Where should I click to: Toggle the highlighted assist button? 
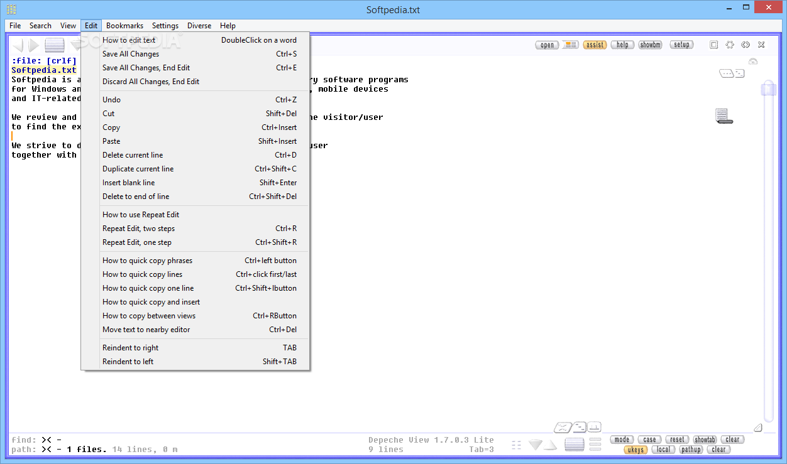pyautogui.click(x=595, y=45)
